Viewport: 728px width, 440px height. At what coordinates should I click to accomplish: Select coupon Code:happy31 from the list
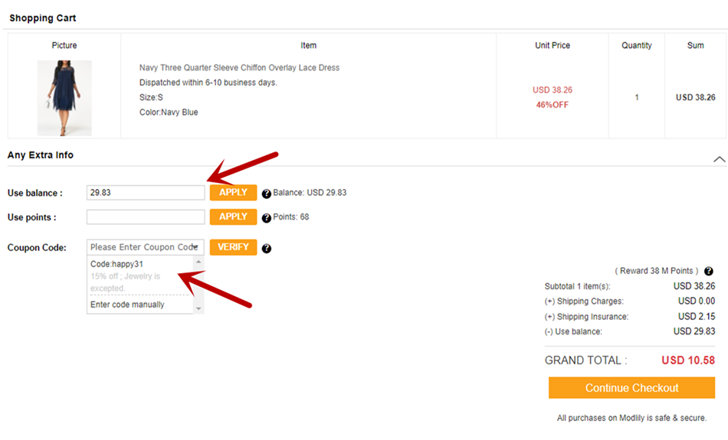(117, 265)
